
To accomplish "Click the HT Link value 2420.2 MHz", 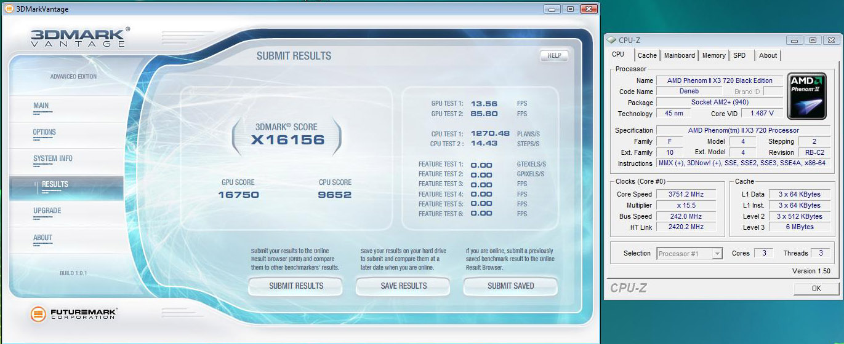I will click(x=686, y=227).
